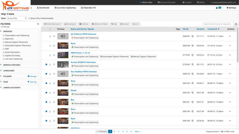Click the Move to Folder button

coord(99,24)
